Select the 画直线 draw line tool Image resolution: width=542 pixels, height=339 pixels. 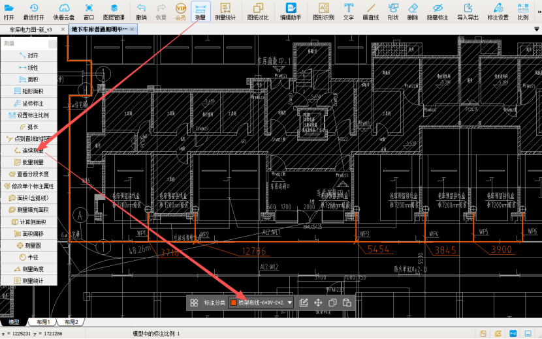click(x=371, y=12)
